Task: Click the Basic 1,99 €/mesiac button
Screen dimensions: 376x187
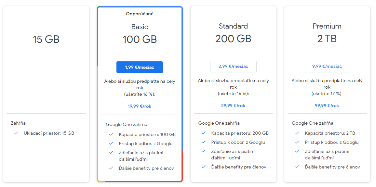Action: point(140,67)
